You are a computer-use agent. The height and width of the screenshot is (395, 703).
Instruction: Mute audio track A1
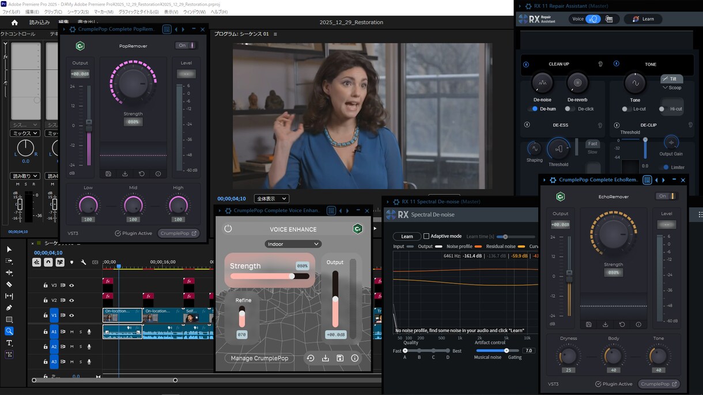(x=72, y=331)
